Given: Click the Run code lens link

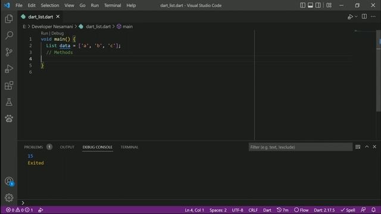Looking at the screenshot, I should pos(44,33).
